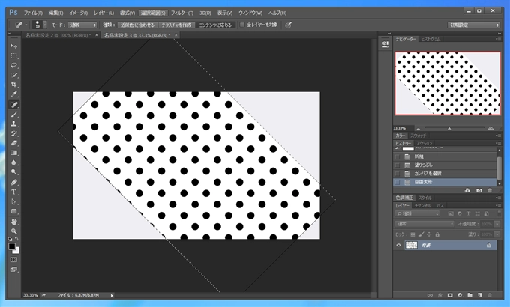Set history brush source for 新規 state

(x=397, y=156)
